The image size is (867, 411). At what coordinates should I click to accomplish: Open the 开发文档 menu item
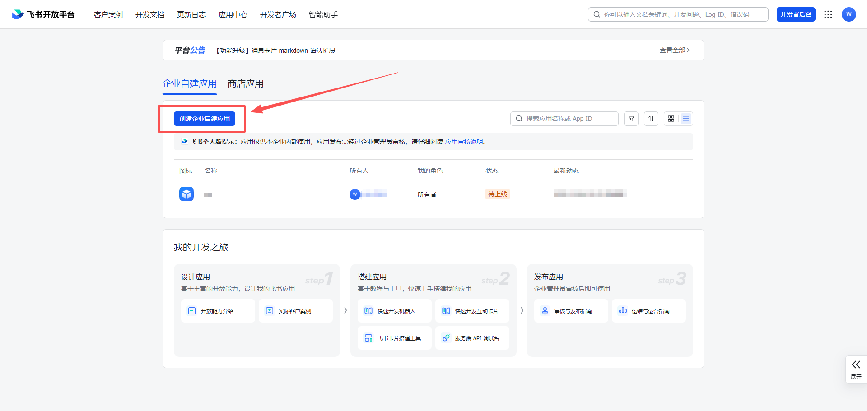coord(150,14)
